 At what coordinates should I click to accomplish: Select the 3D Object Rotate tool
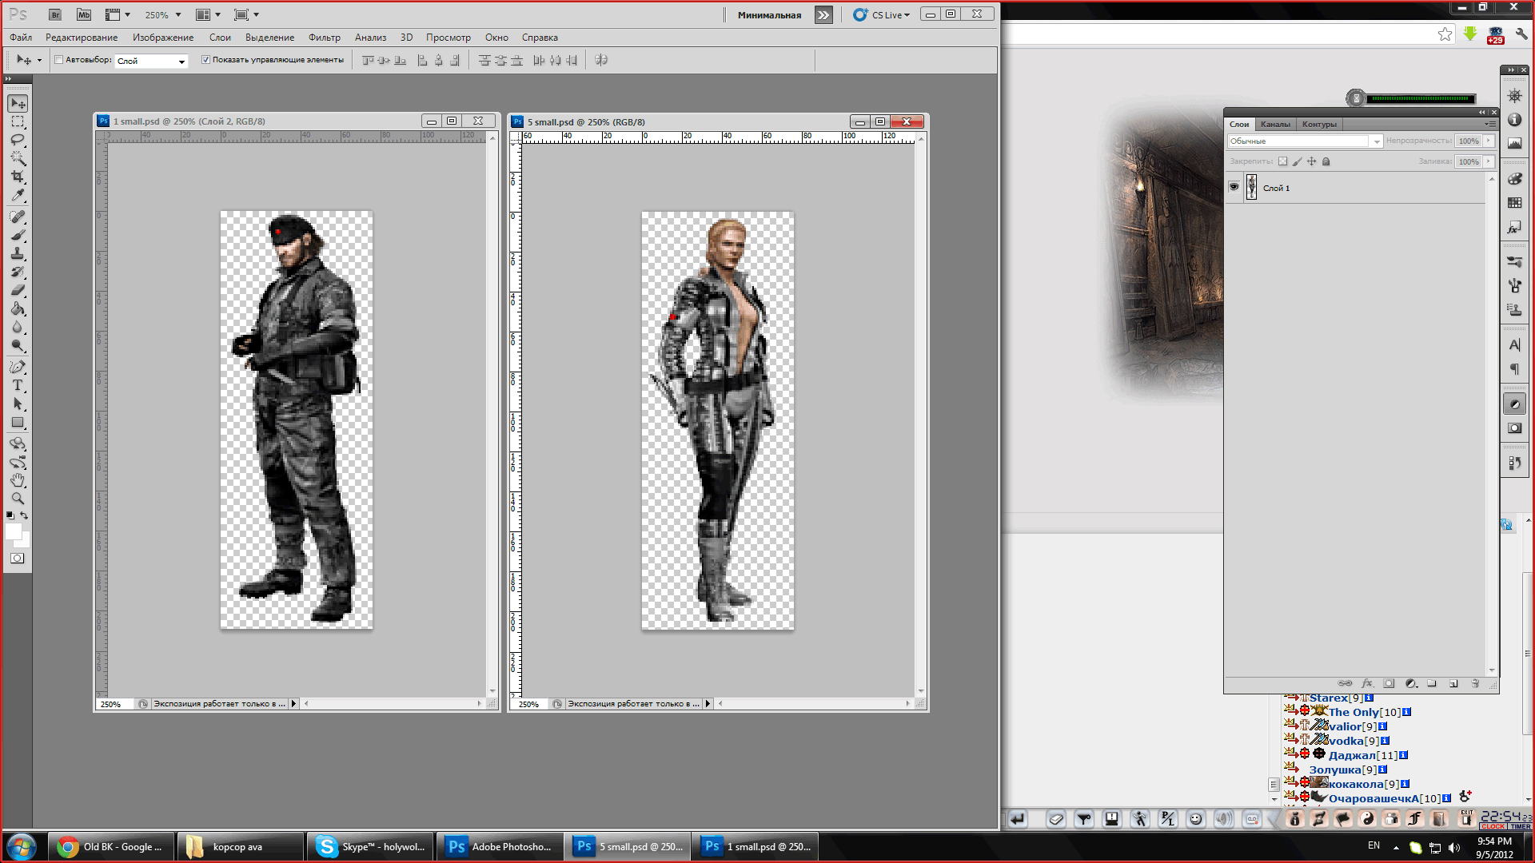tap(18, 443)
